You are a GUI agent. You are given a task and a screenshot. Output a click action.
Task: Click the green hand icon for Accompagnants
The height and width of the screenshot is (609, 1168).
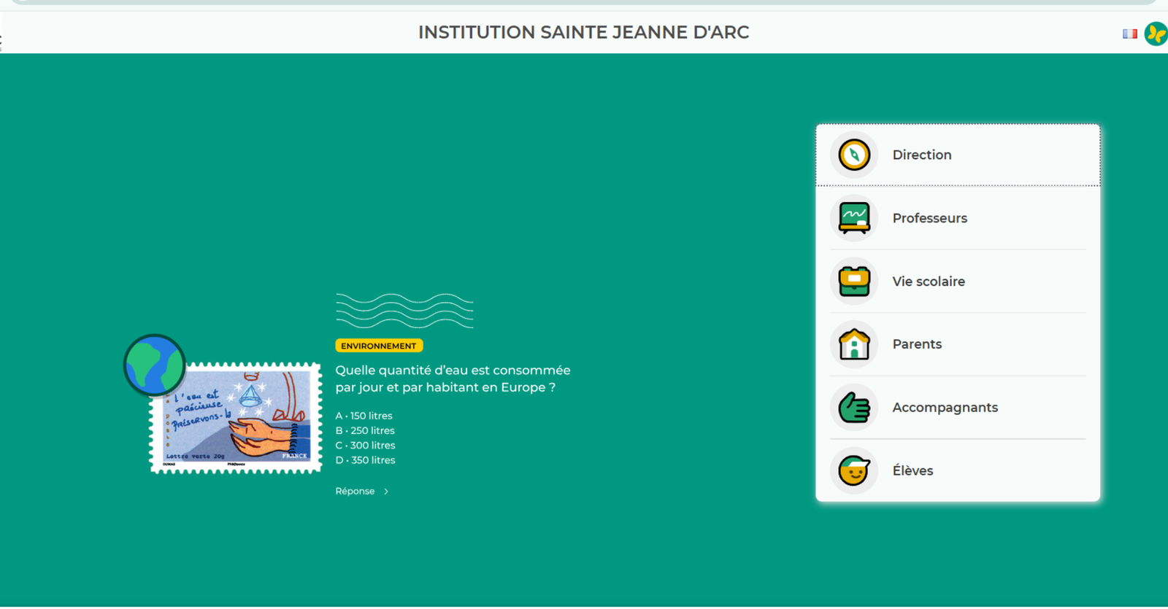tap(854, 408)
